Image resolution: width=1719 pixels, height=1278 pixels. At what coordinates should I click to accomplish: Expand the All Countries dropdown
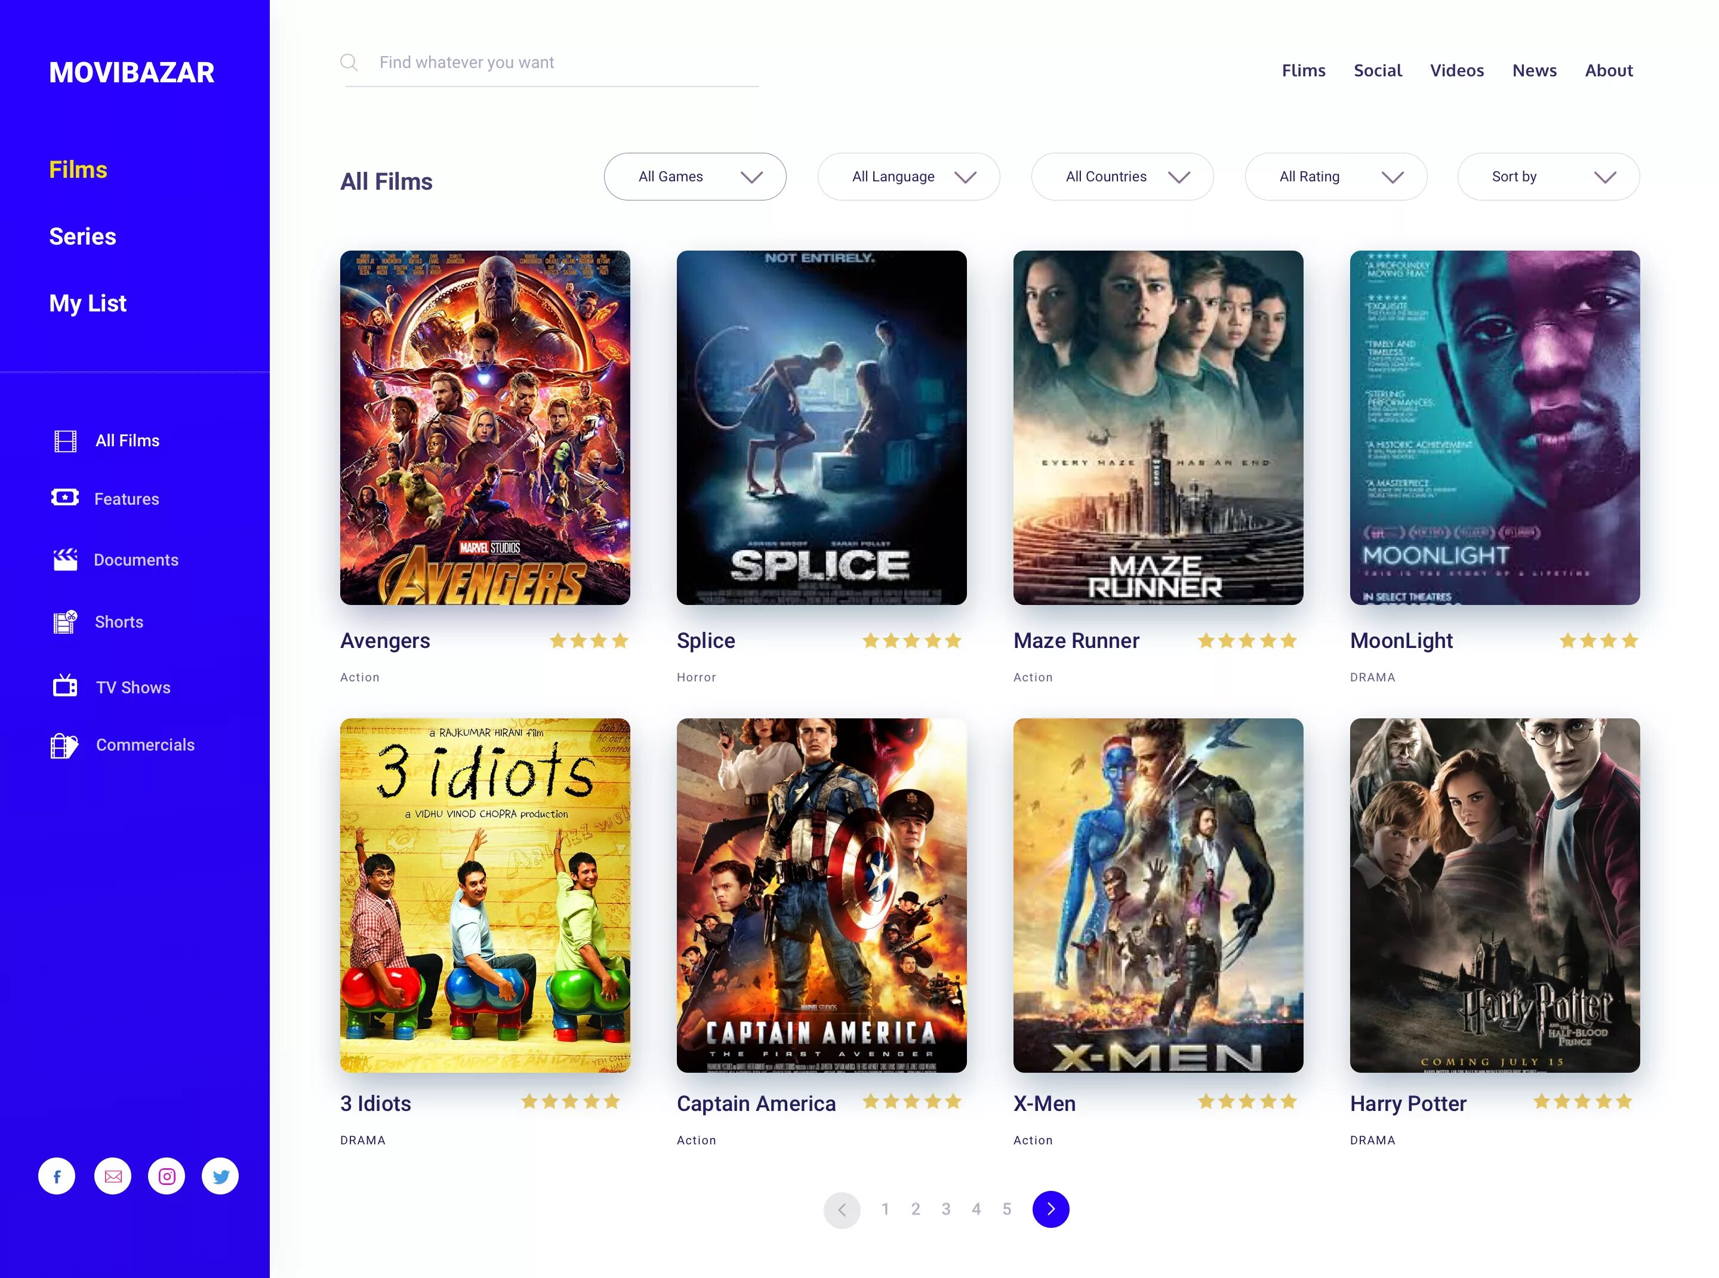pos(1122,177)
